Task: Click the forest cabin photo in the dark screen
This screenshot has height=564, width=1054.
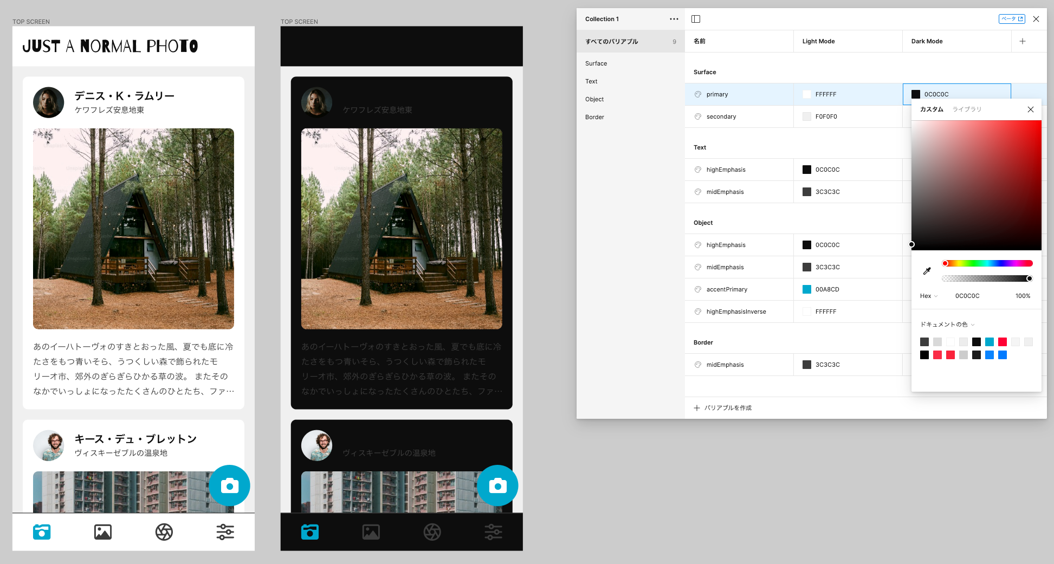Action: (x=402, y=229)
